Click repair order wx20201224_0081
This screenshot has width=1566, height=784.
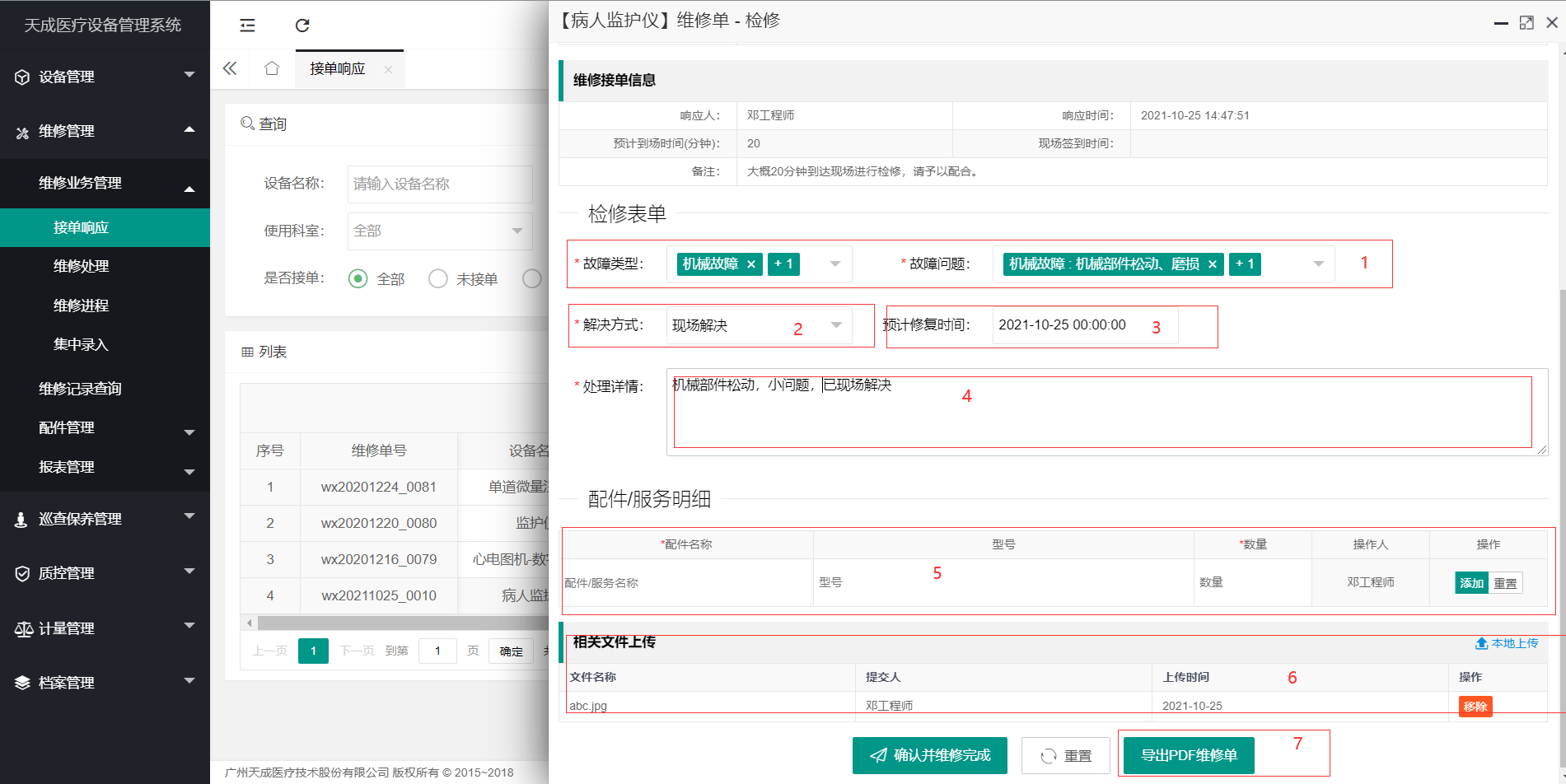(379, 487)
